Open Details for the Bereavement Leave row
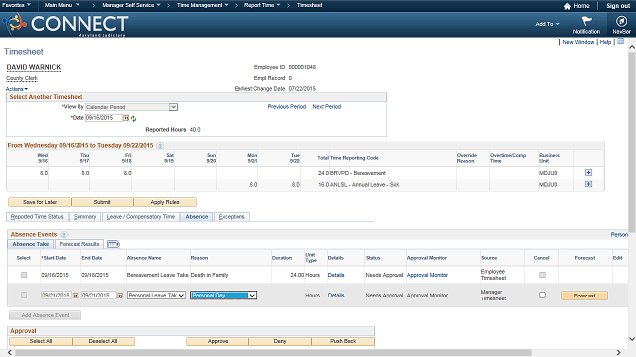Screen dimensions: 636x357 336,275
